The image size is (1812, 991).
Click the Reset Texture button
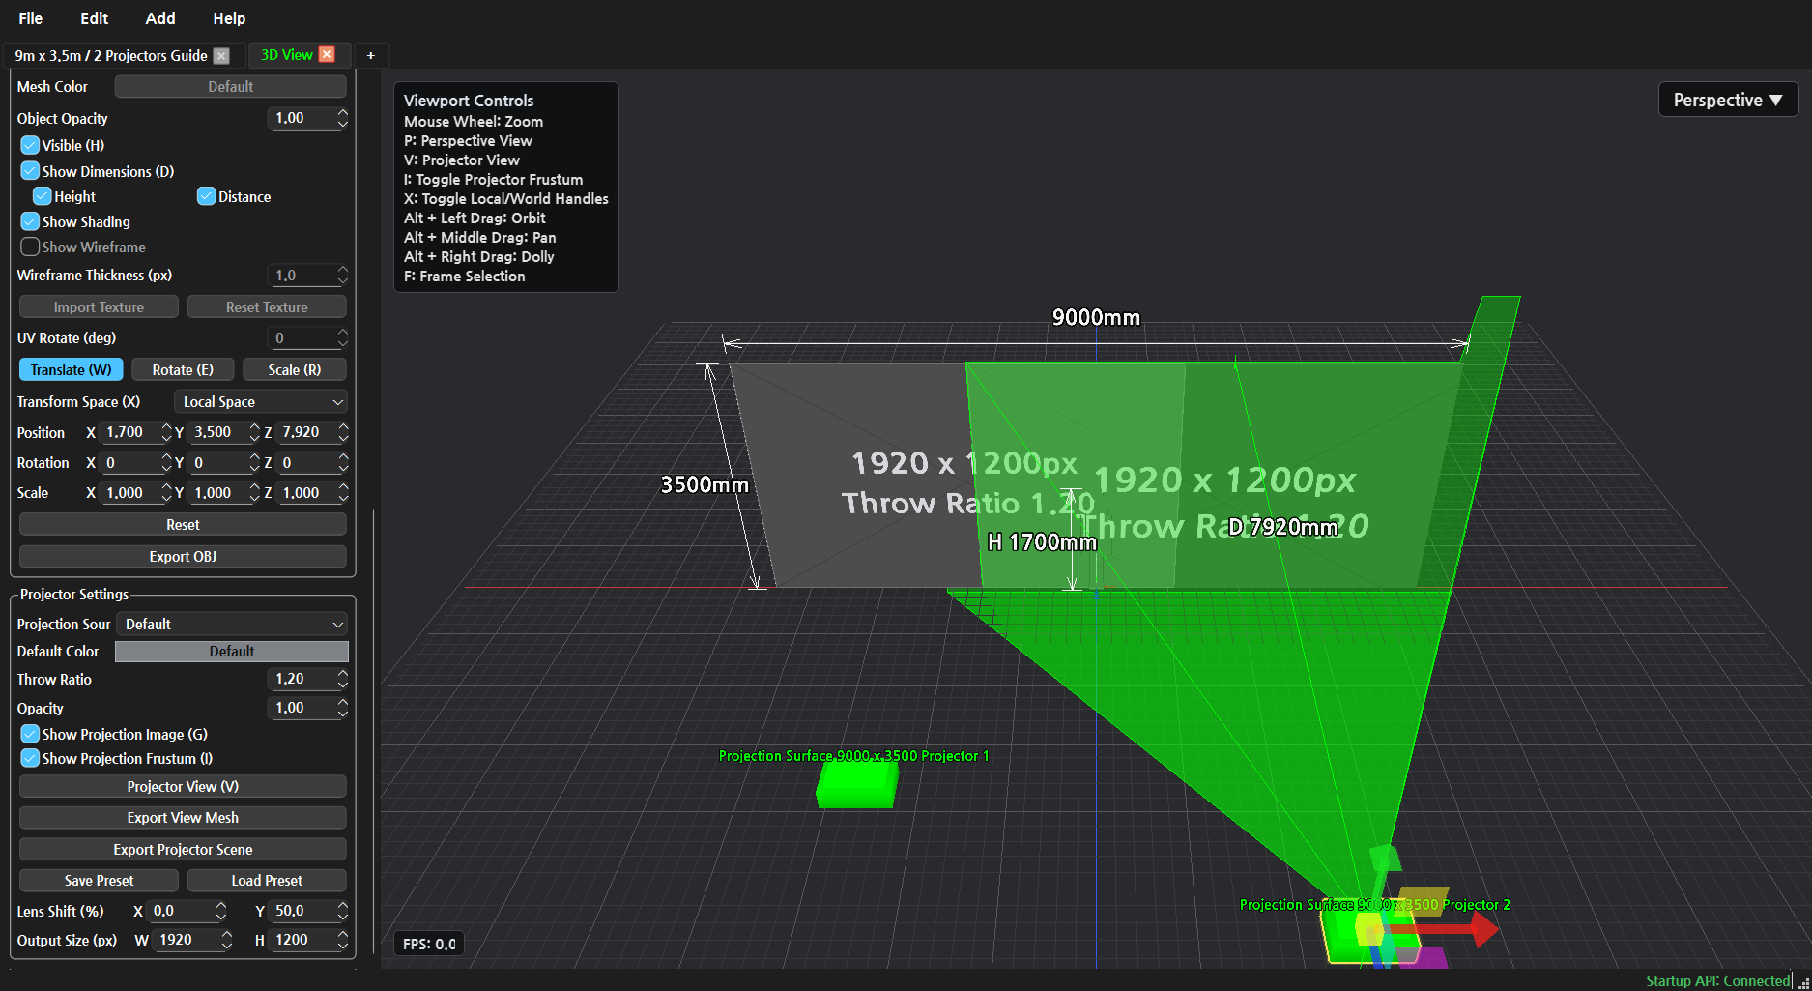coord(267,307)
